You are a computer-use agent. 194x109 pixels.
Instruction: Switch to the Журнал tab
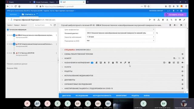tap(13, 15)
